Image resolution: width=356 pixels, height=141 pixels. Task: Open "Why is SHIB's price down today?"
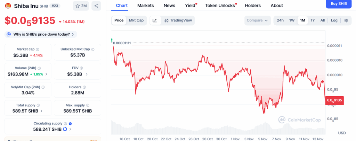coord(41,34)
